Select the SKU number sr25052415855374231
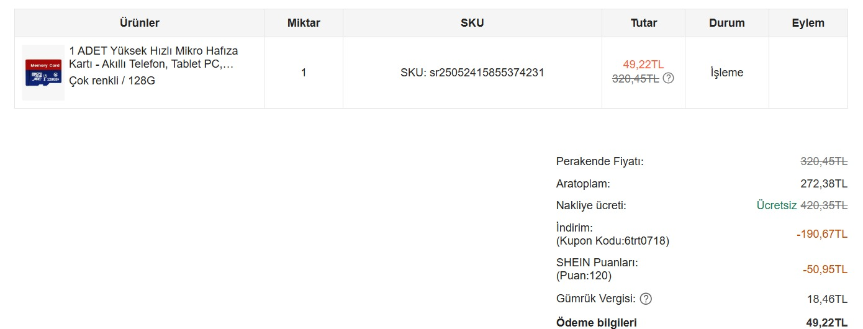 (x=487, y=73)
